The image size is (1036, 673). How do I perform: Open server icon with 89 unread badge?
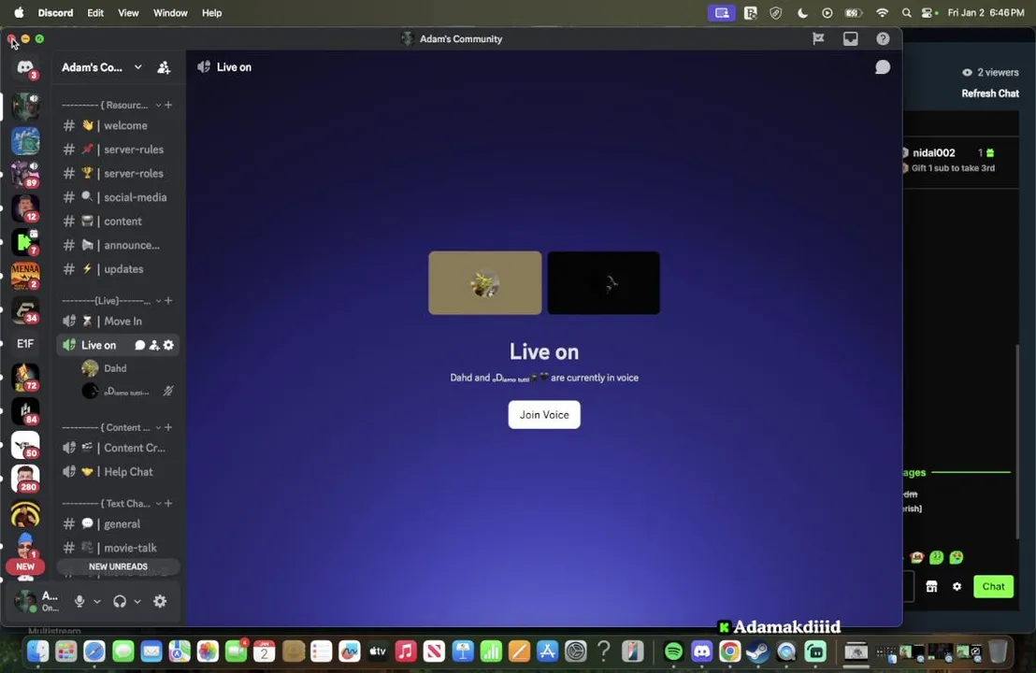pos(25,174)
